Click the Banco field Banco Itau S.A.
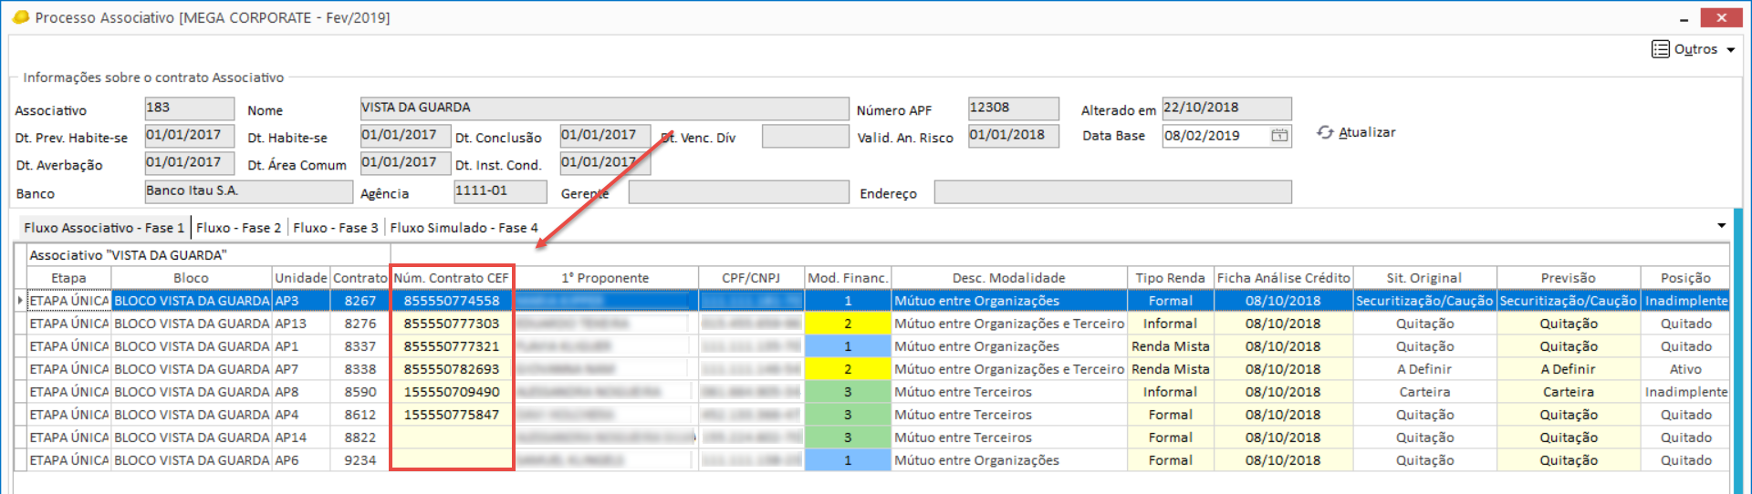Screen dimensions: 1752x494 (x=248, y=191)
